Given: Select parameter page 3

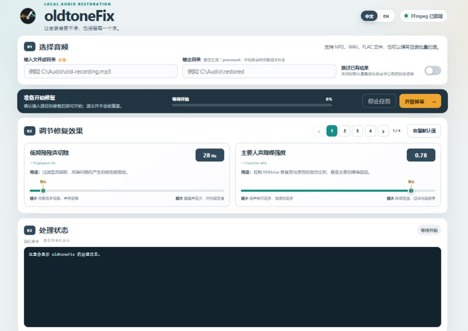Looking at the screenshot, I should pyautogui.click(x=357, y=131).
